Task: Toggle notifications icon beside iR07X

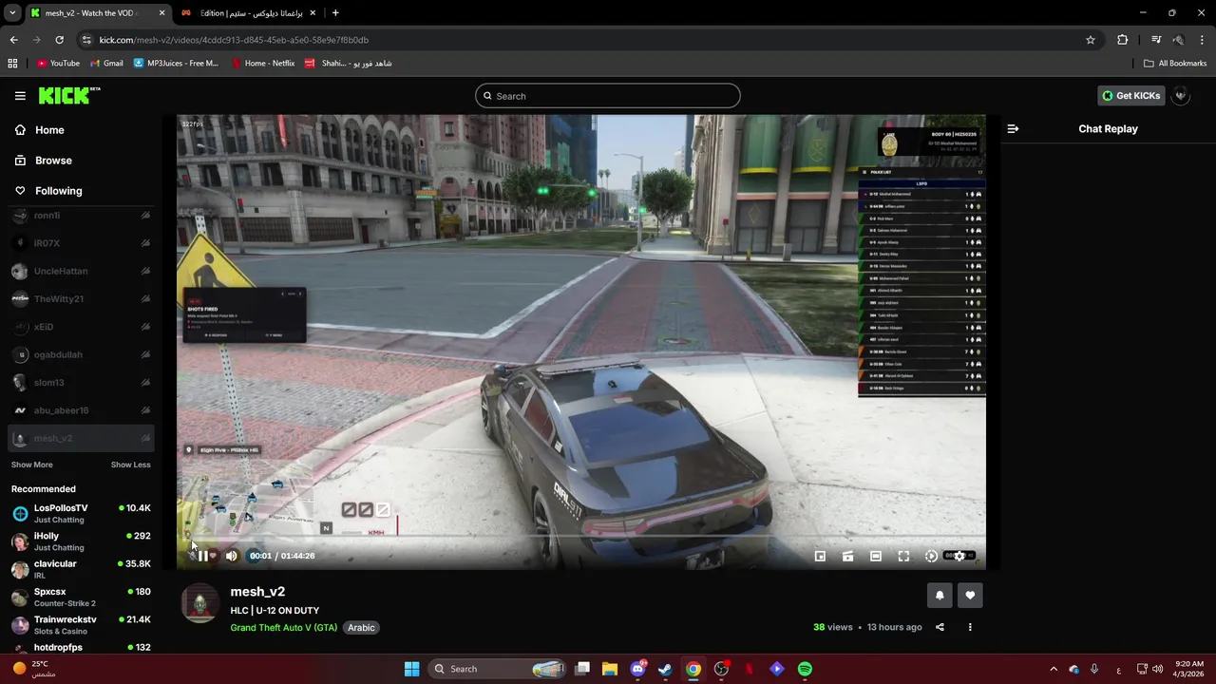Action: pyautogui.click(x=145, y=243)
